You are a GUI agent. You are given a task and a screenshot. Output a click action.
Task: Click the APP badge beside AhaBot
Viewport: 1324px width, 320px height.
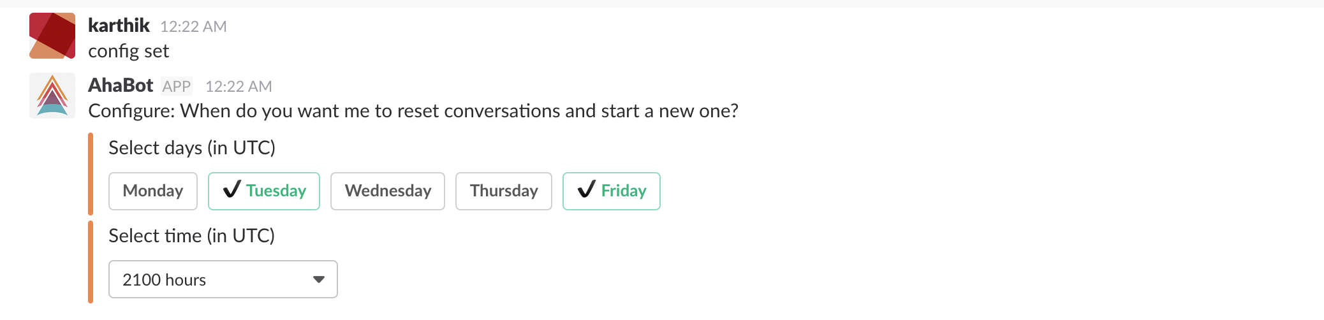click(x=177, y=86)
